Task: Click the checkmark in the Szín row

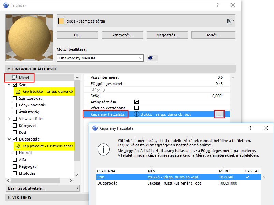Action: click(x=248, y=177)
